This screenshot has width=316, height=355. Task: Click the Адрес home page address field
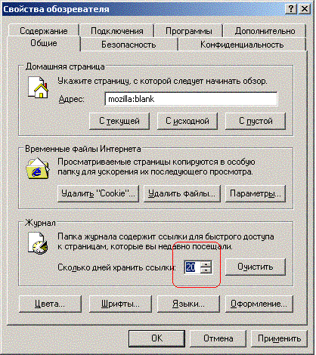(x=191, y=99)
